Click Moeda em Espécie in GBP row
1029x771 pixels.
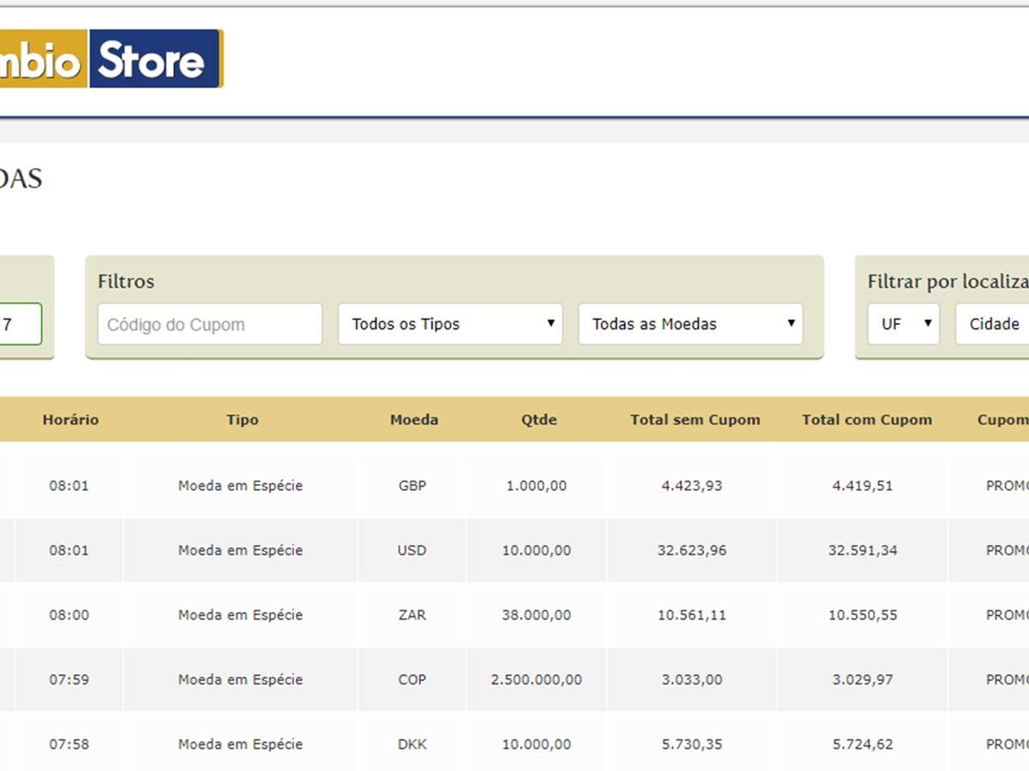point(240,486)
